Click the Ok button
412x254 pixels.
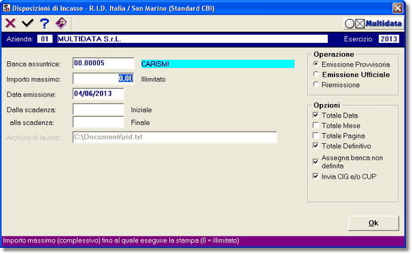coord(373,223)
